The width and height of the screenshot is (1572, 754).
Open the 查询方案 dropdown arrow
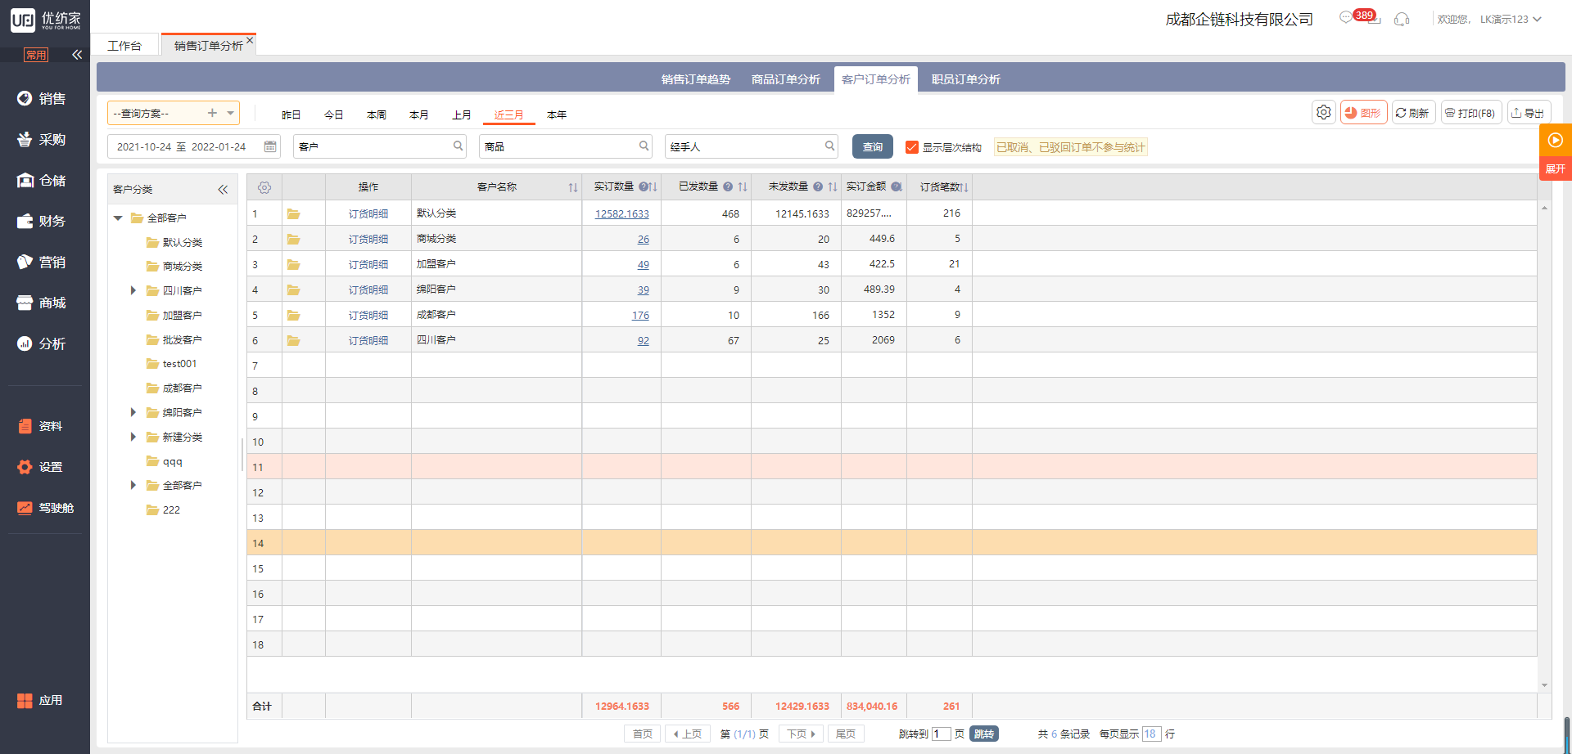click(x=231, y=113)
